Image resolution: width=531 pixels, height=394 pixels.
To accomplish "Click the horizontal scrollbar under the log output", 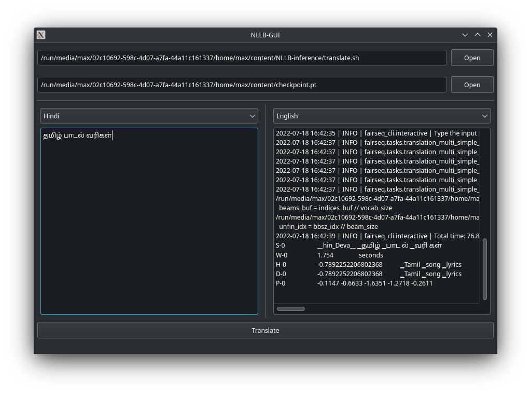I will (291, 308).
